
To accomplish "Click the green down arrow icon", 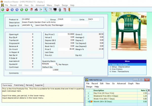I will point(26,10).
